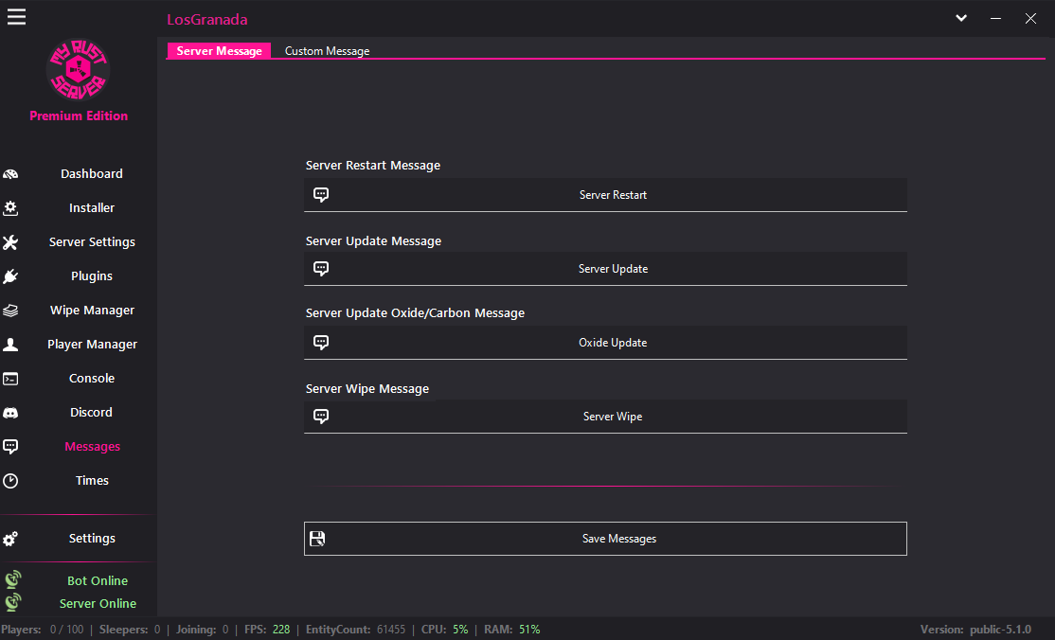1055x640 pixels.
Task: Click the Server Wipe Message heading
Action: tap(367, 388)
